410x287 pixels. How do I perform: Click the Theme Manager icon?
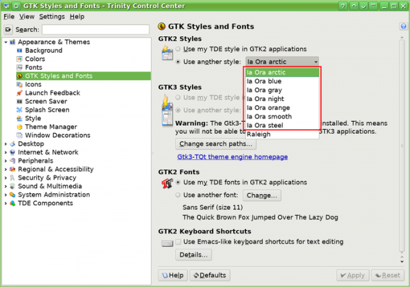pyautogui.click(x=19, y=126)
